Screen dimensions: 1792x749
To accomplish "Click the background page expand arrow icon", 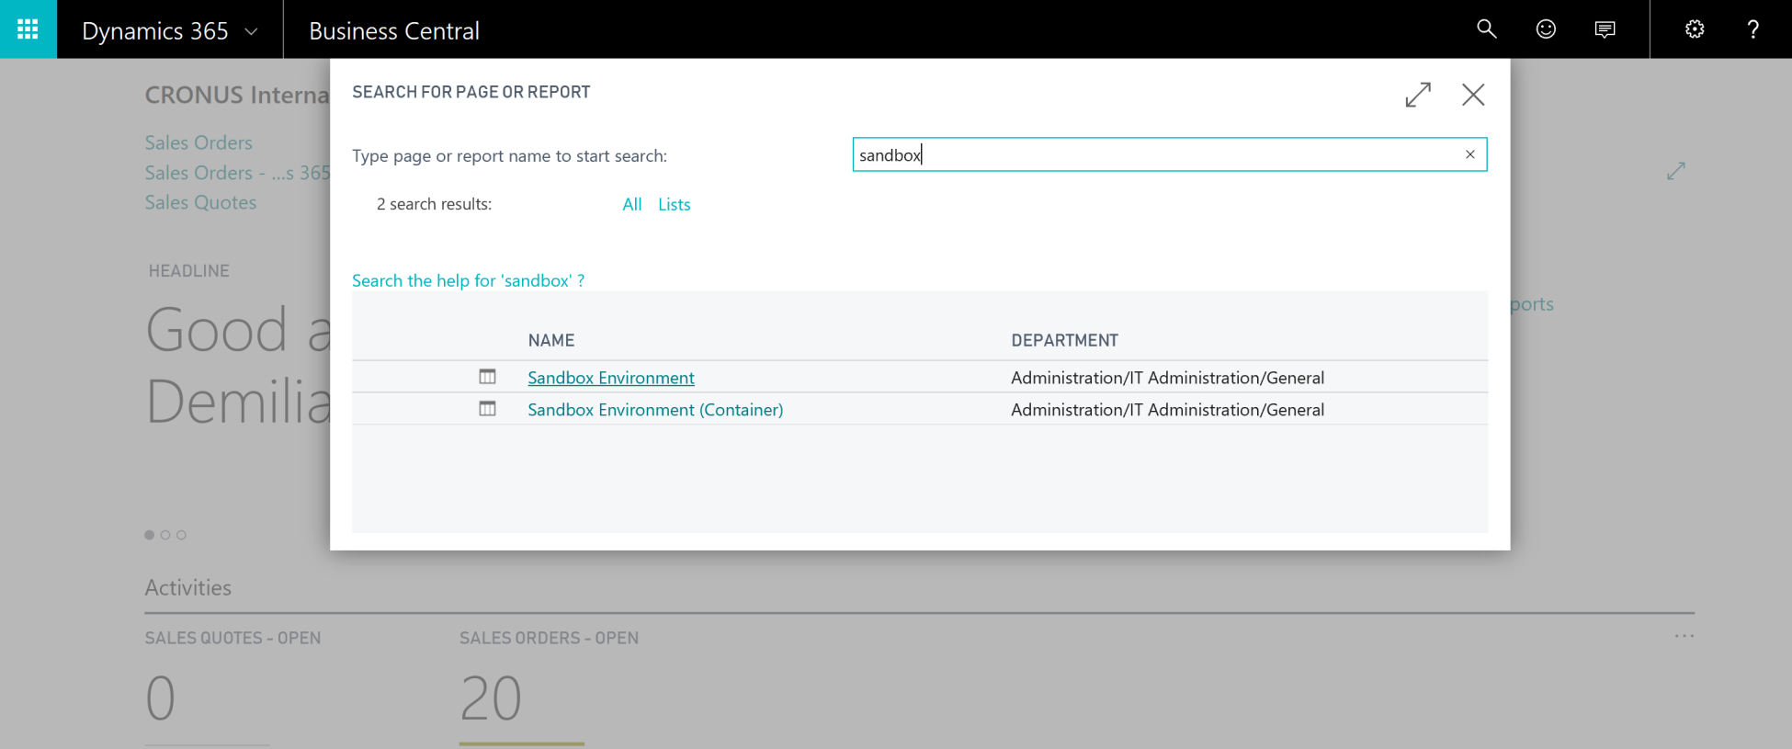I will tap(1676, 171).
